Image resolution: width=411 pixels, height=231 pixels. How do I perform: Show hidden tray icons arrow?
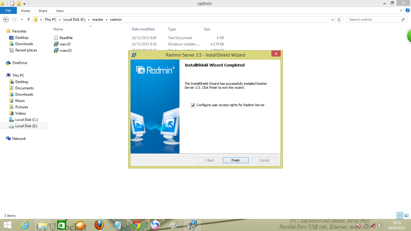(x=351, y=226)
